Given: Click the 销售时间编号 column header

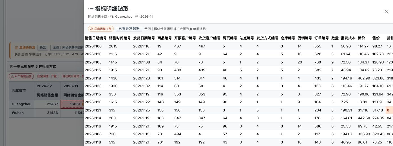Looking at the screenshot, I should point(120,38).
